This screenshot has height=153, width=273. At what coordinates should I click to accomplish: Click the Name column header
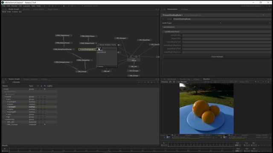tap(5, 86)
